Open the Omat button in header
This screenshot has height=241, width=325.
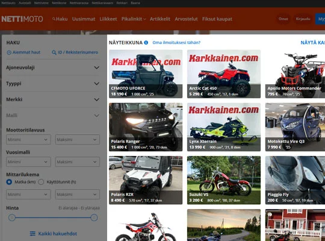coord(283,19)
